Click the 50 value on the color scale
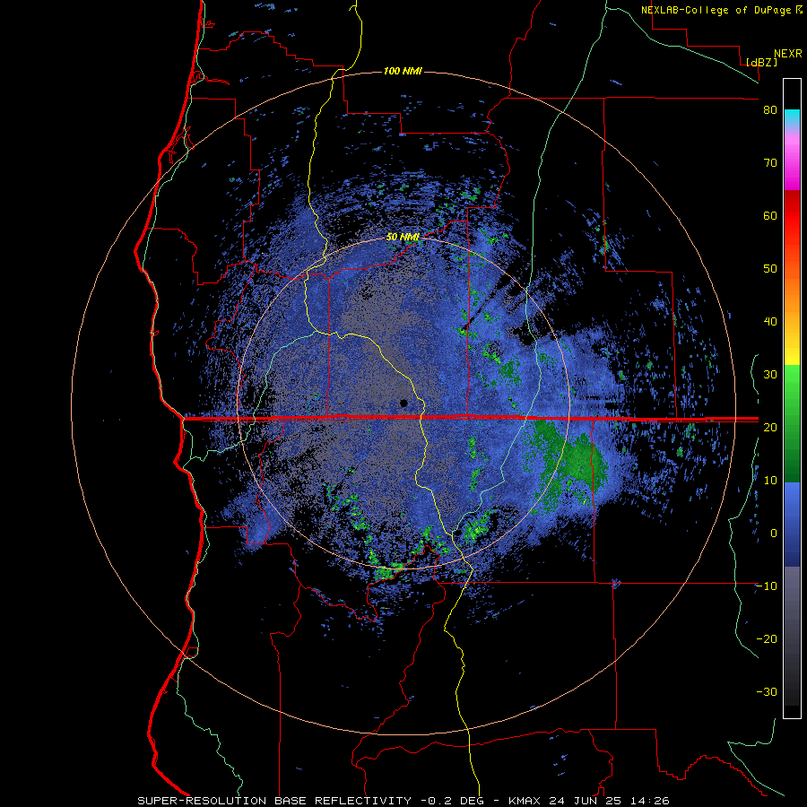This screenshot has width=807, height=807. (770, 269)
